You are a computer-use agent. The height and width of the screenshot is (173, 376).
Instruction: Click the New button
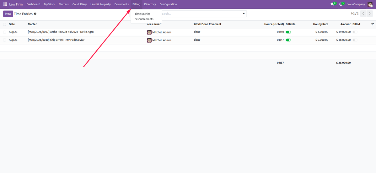(8, 14)
